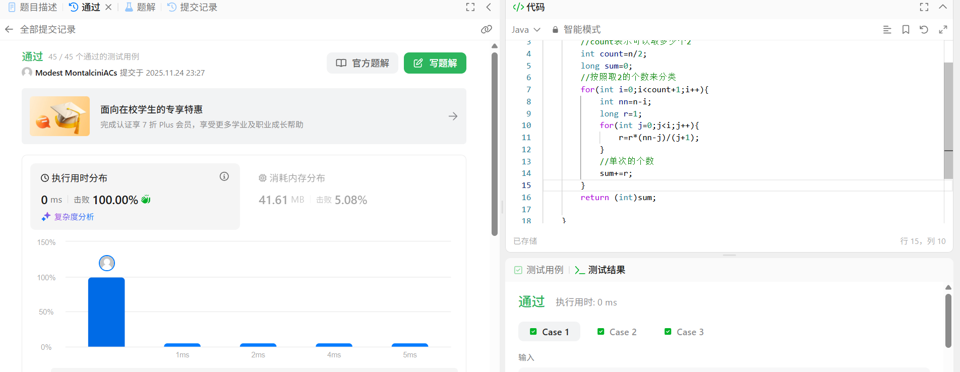Click scroll up arrow of left panel
This screenshot has width=960, height=372.
coord(495,46)
